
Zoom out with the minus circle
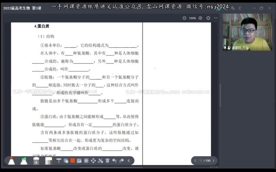(184, 18)
